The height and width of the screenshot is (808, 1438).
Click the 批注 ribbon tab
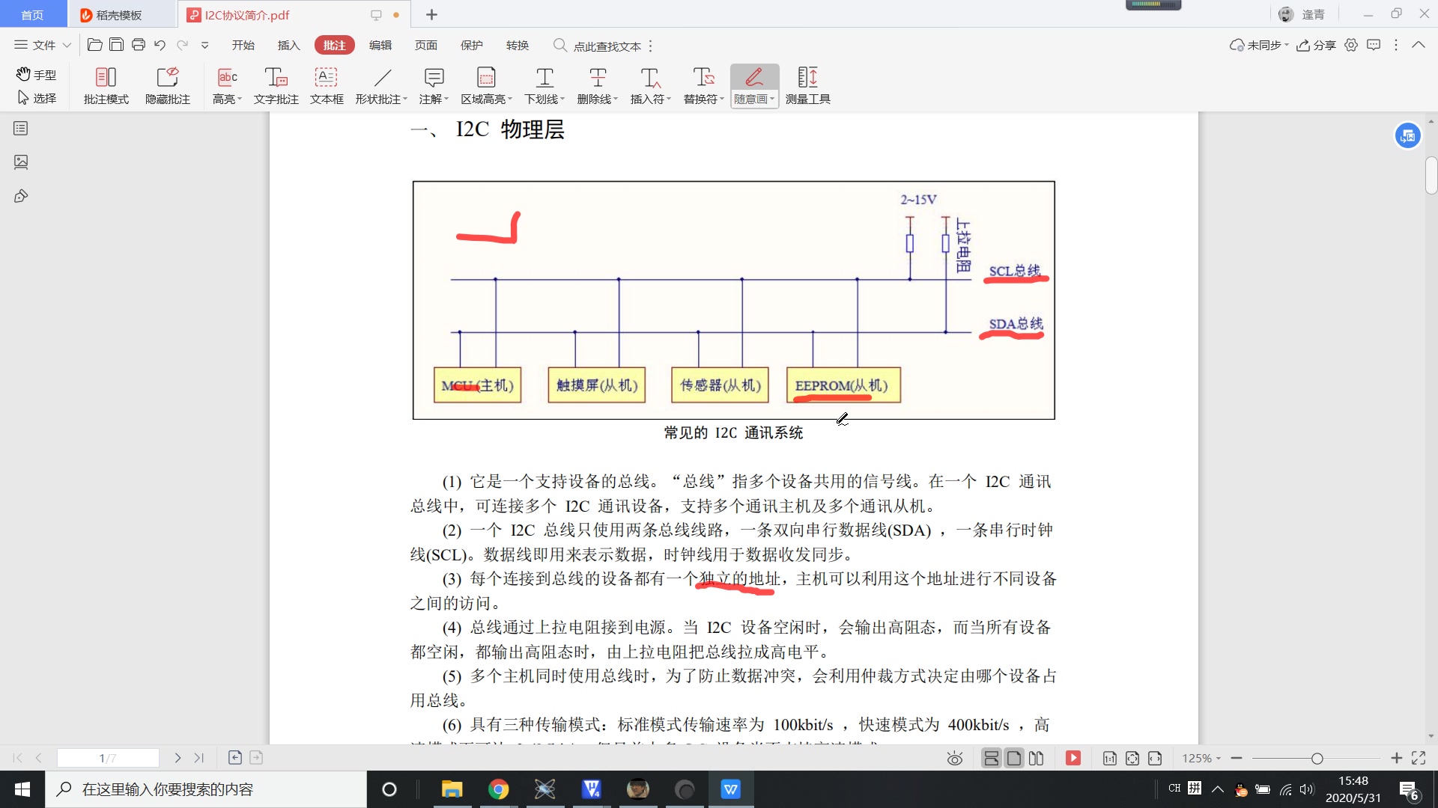(333, 46)
